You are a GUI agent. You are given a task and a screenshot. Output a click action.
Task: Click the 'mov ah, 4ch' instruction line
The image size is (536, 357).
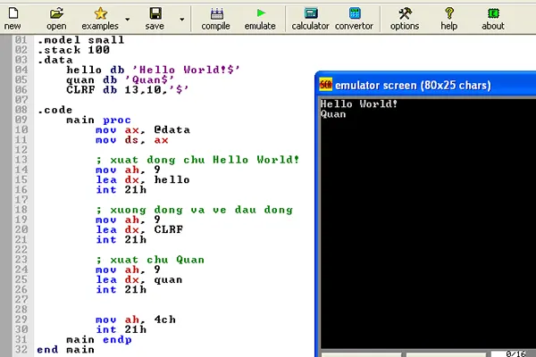click(x=142, y=319)
